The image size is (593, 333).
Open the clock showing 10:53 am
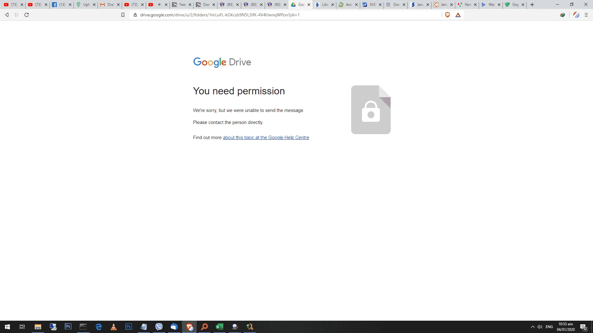566,327
